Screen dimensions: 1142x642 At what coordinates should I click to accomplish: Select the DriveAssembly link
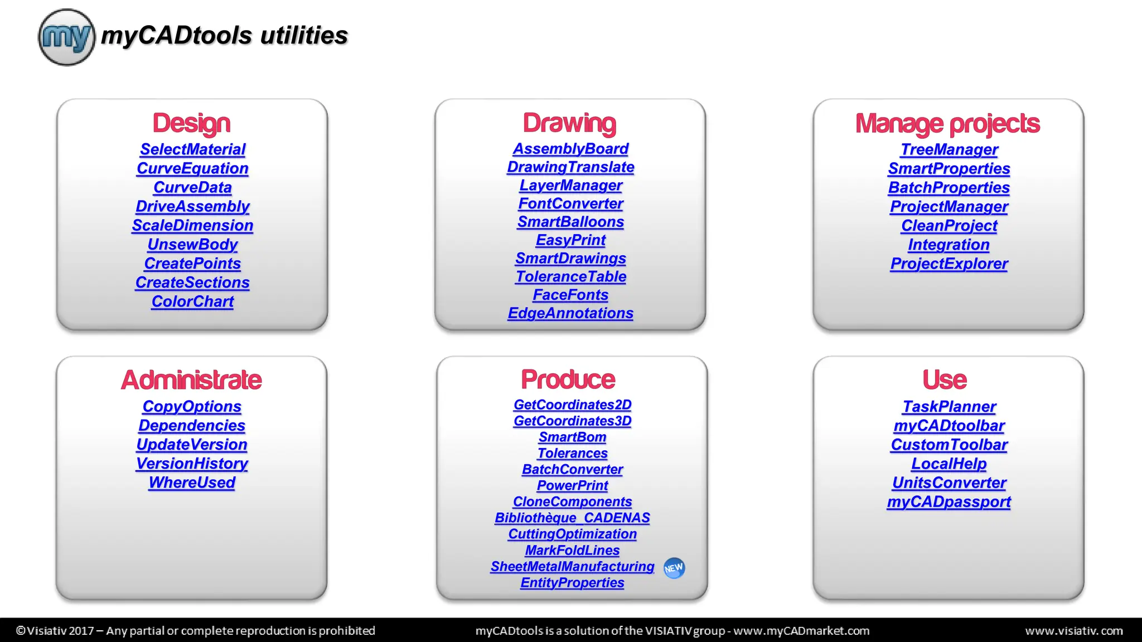(x=192, y=206)
